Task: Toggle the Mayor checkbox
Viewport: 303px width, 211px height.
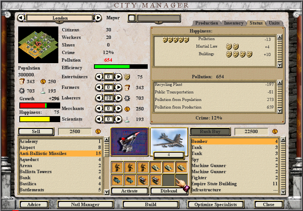Action: pos(131,18)
